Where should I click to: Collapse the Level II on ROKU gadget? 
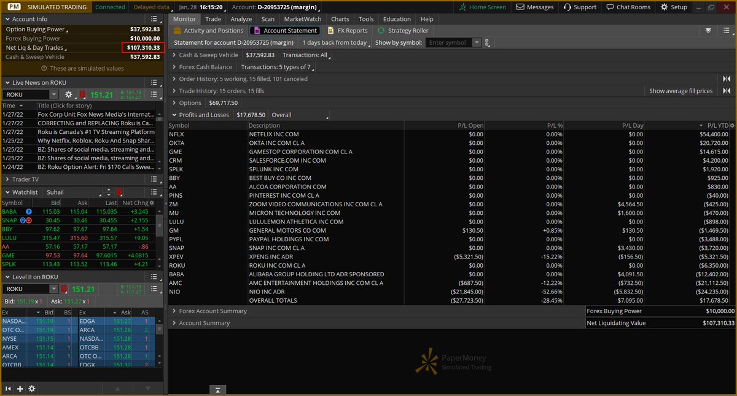click(7, 277)
